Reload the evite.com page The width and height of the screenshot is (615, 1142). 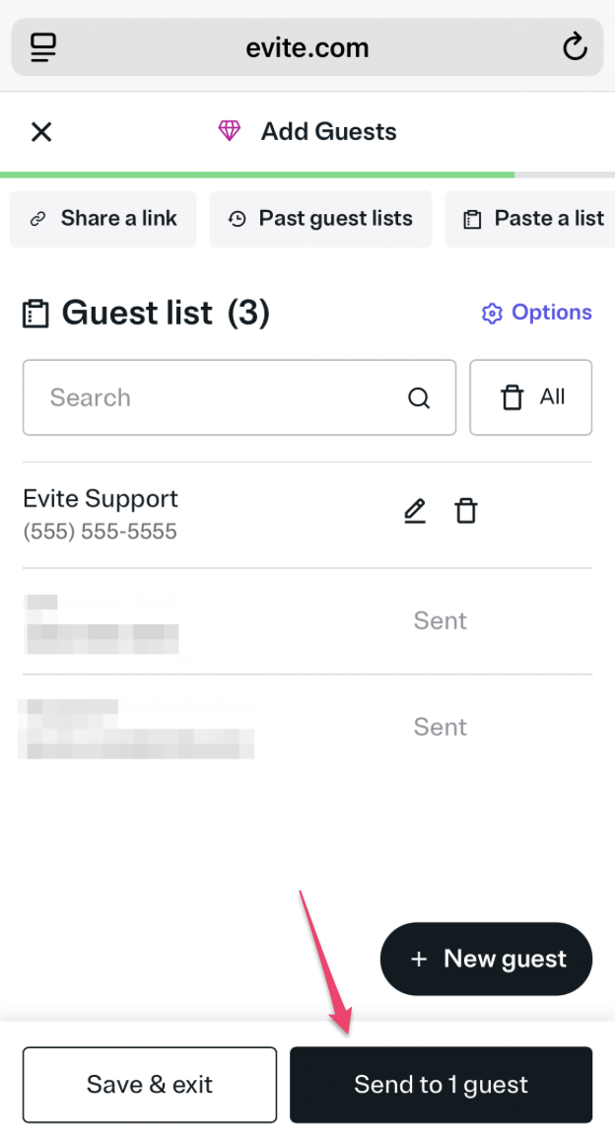tap(574, 46)
